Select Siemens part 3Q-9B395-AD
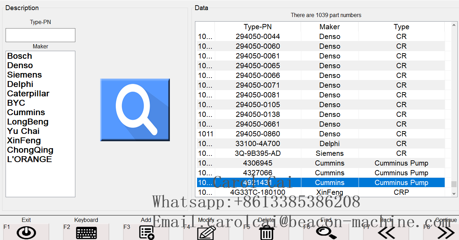 pos(321,153)
